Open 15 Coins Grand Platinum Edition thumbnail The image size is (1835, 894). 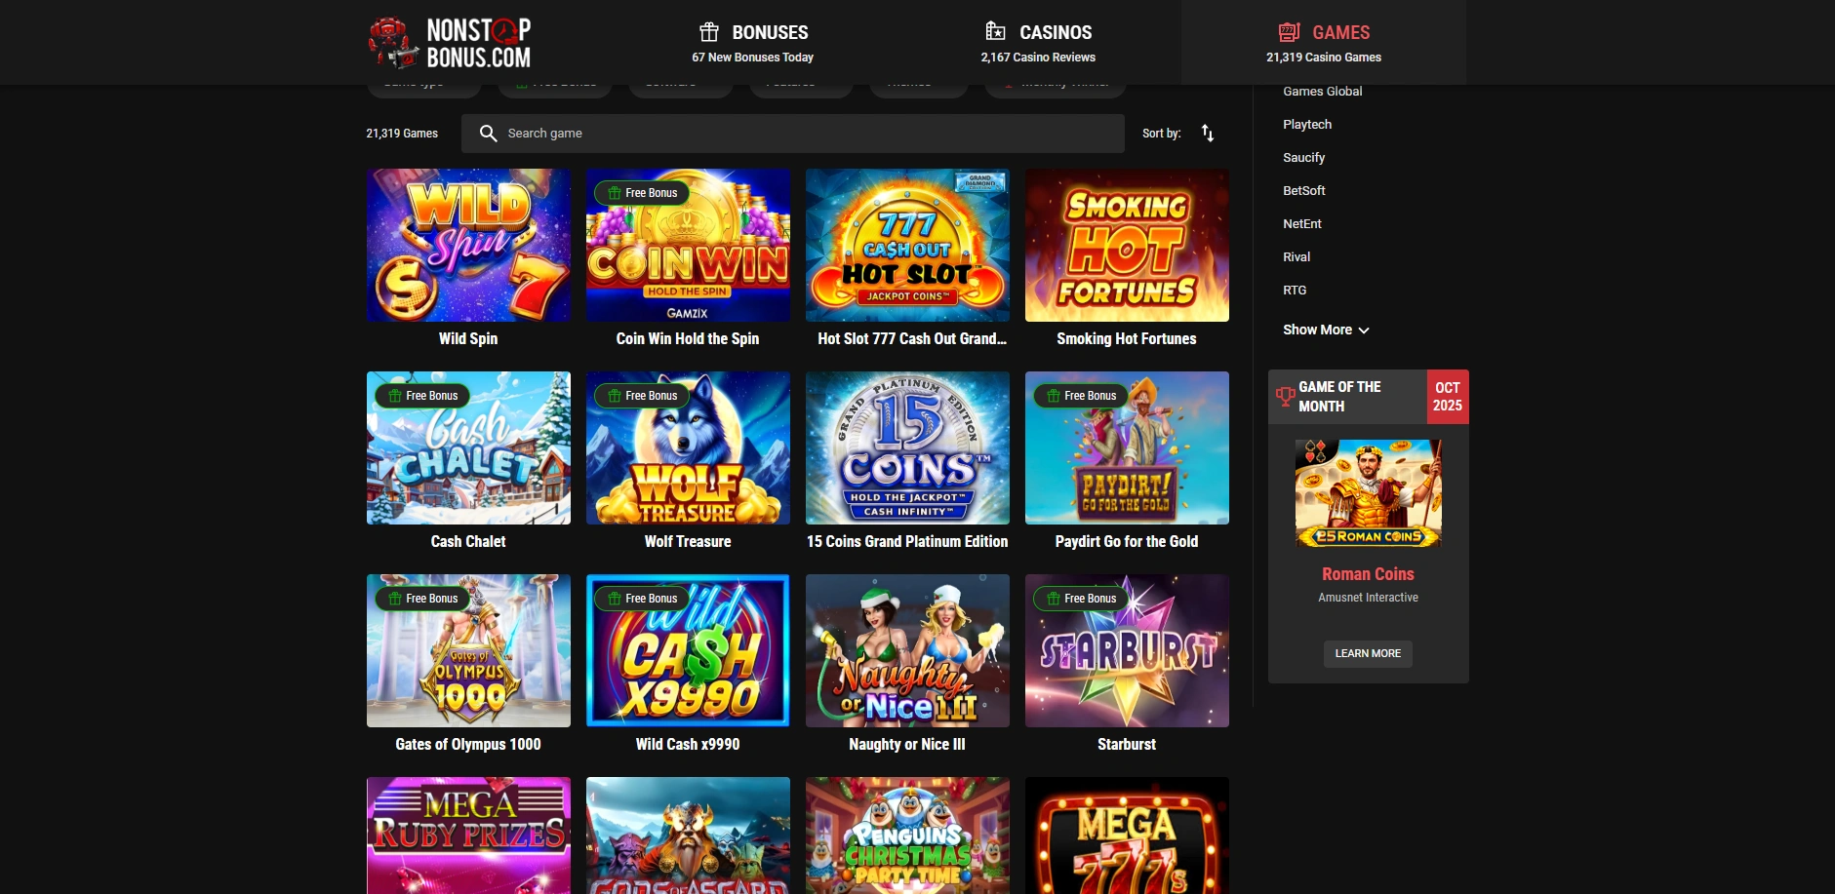(907, 447)
